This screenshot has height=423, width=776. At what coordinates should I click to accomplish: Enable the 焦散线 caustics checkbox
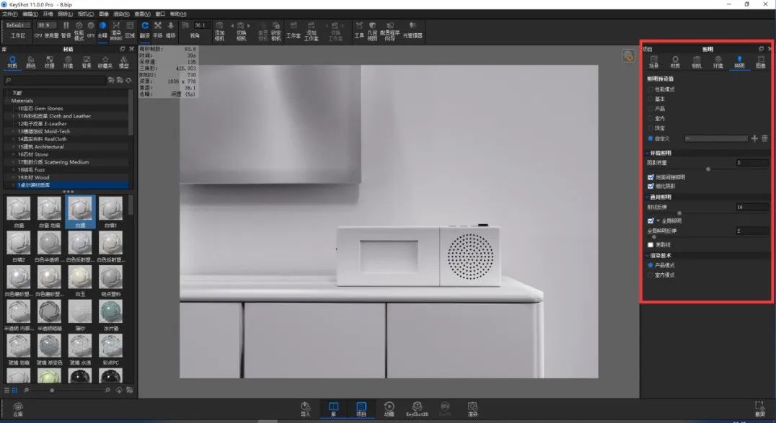pos(651,244)
